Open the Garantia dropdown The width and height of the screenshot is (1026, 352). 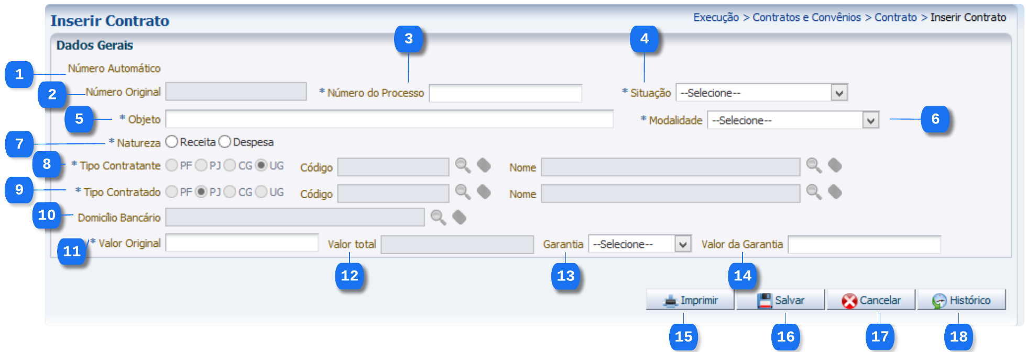682,244
